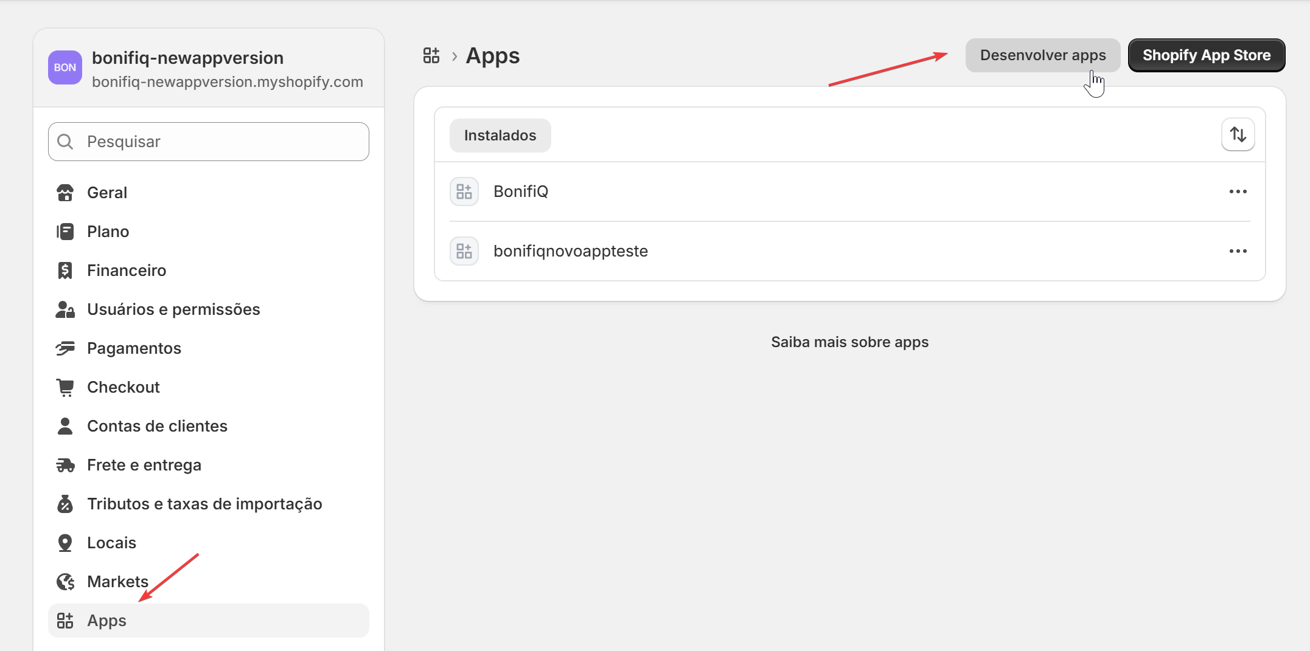Go to Frete e entrega
The height and width of the screenshot is (651, 1310).
[x=209, y=465]
